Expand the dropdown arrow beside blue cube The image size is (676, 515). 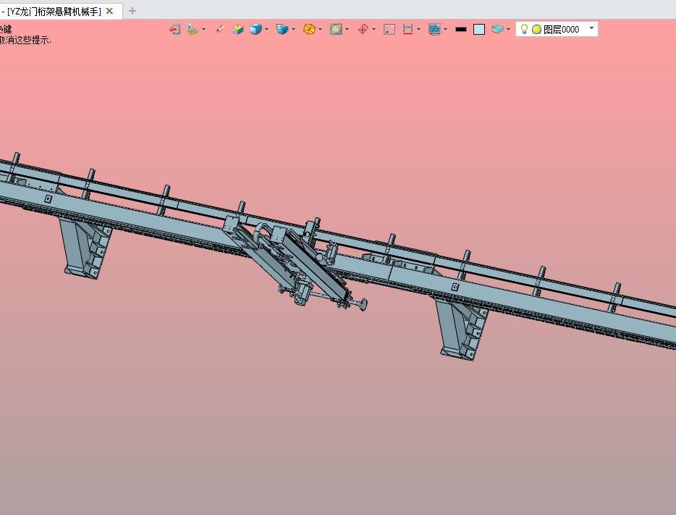coord(266,30)
